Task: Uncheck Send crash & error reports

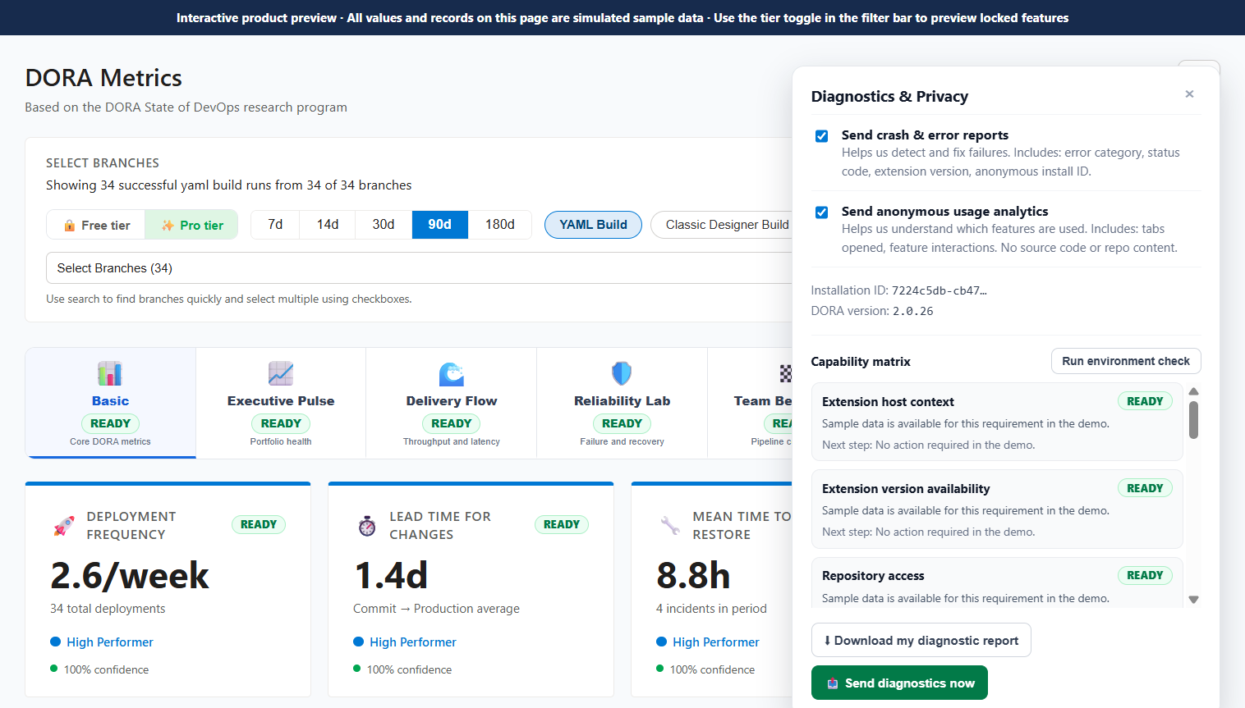Action: pyautogui.click(x=821, y=136)
